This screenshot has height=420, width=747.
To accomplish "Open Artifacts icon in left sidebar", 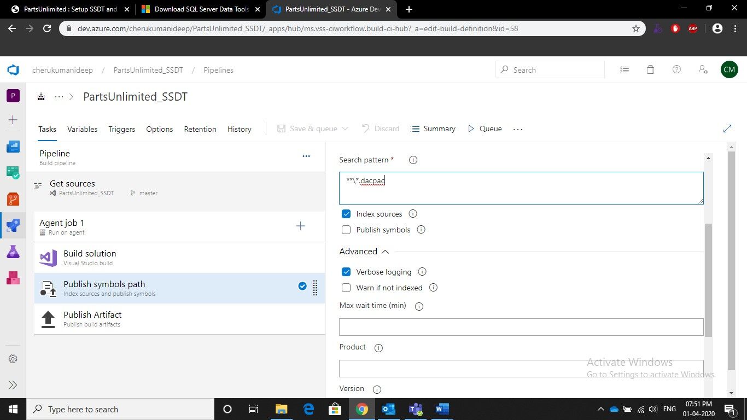I will 13,278.
